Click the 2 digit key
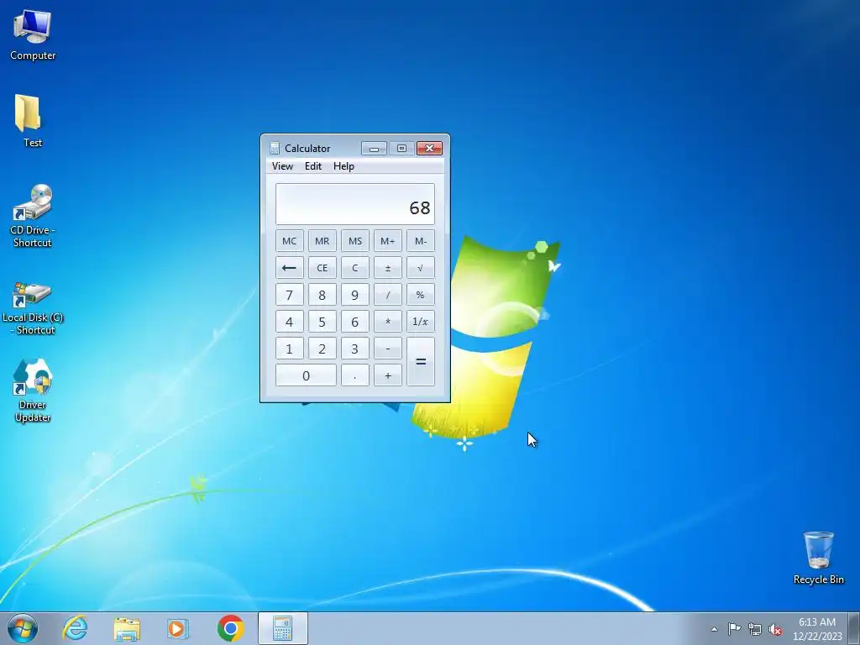Image resolution: width=860 pixels, height=645 pixels. (322, 349)
